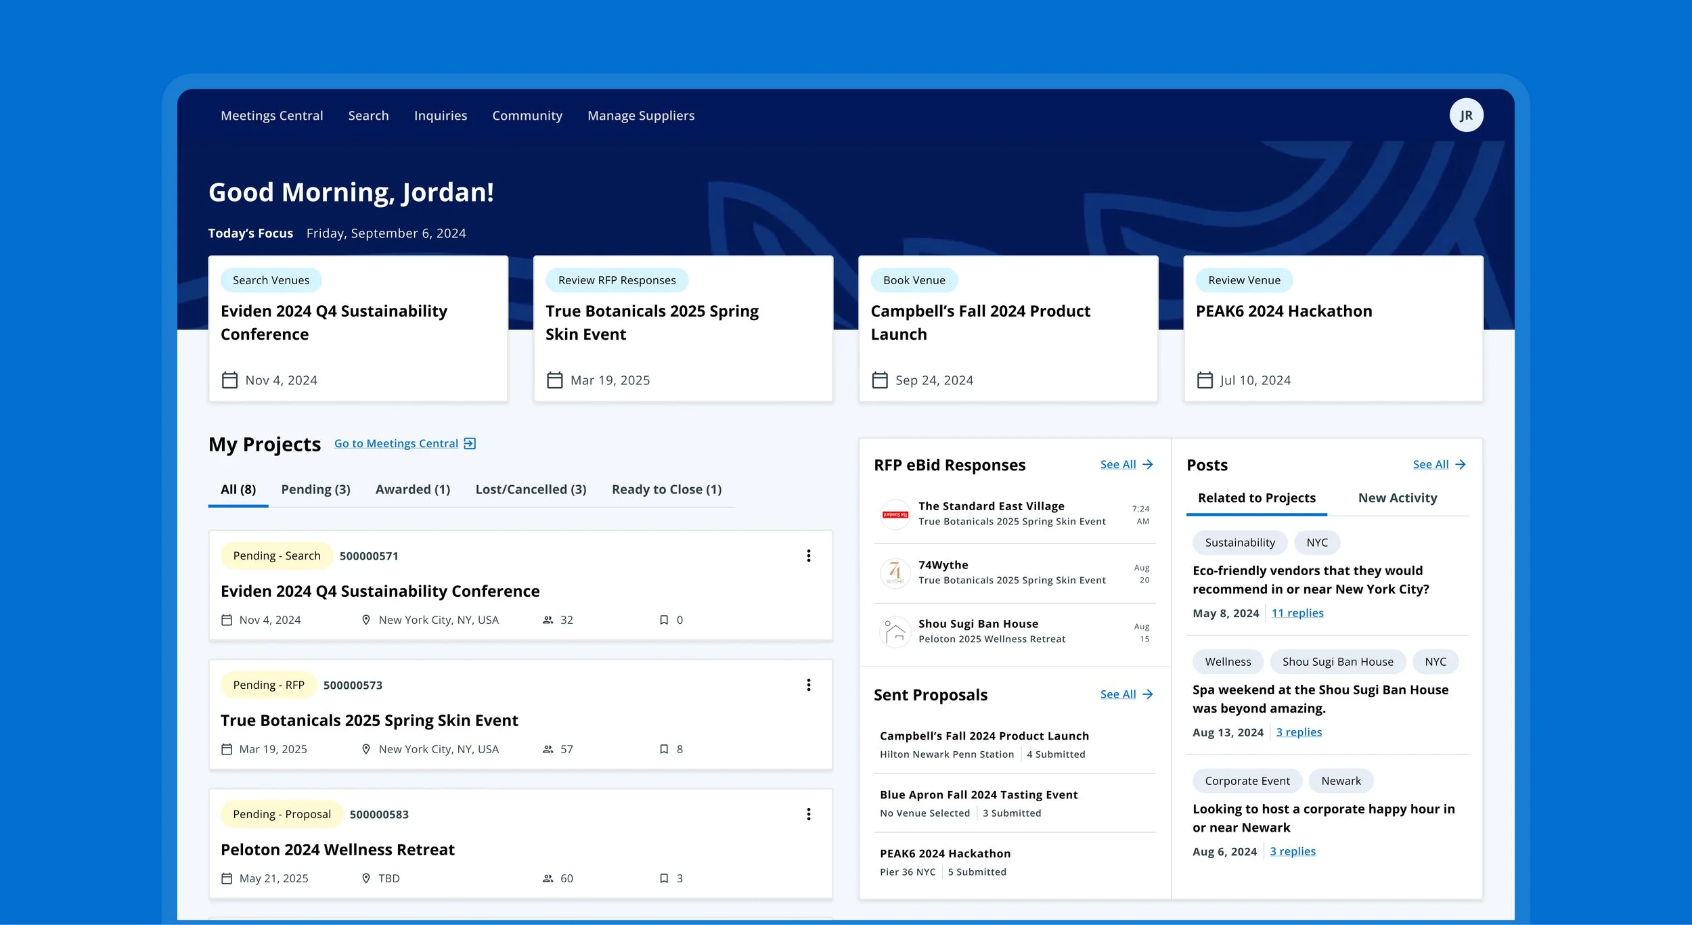This screenshot has height=925, width=1692.
Task: Click the Shou Sugi Ban House logo icon
Action: pos(895,632)
